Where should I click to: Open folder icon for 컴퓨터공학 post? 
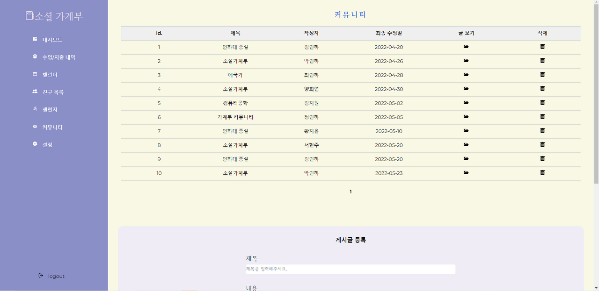point(466,103)
